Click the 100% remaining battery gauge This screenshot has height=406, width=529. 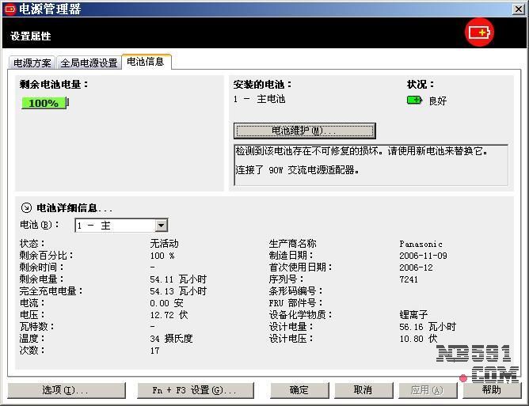pyautogui.click(x=45, y=103)
